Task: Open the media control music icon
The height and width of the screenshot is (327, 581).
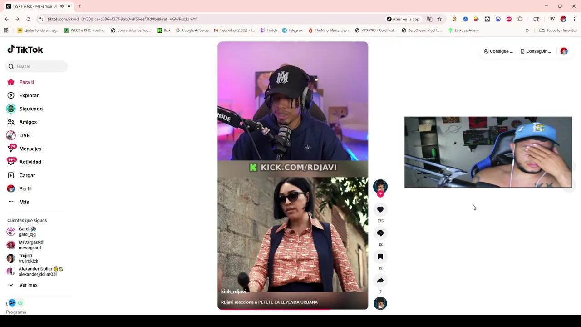Action: tap(552, 19)
